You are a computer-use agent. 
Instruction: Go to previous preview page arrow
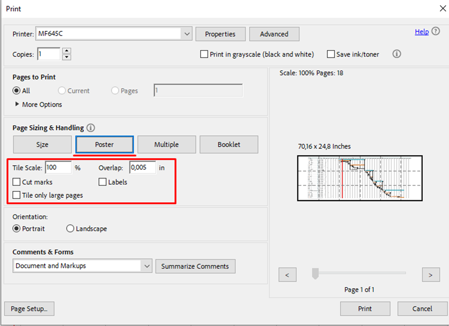point(287,275)
